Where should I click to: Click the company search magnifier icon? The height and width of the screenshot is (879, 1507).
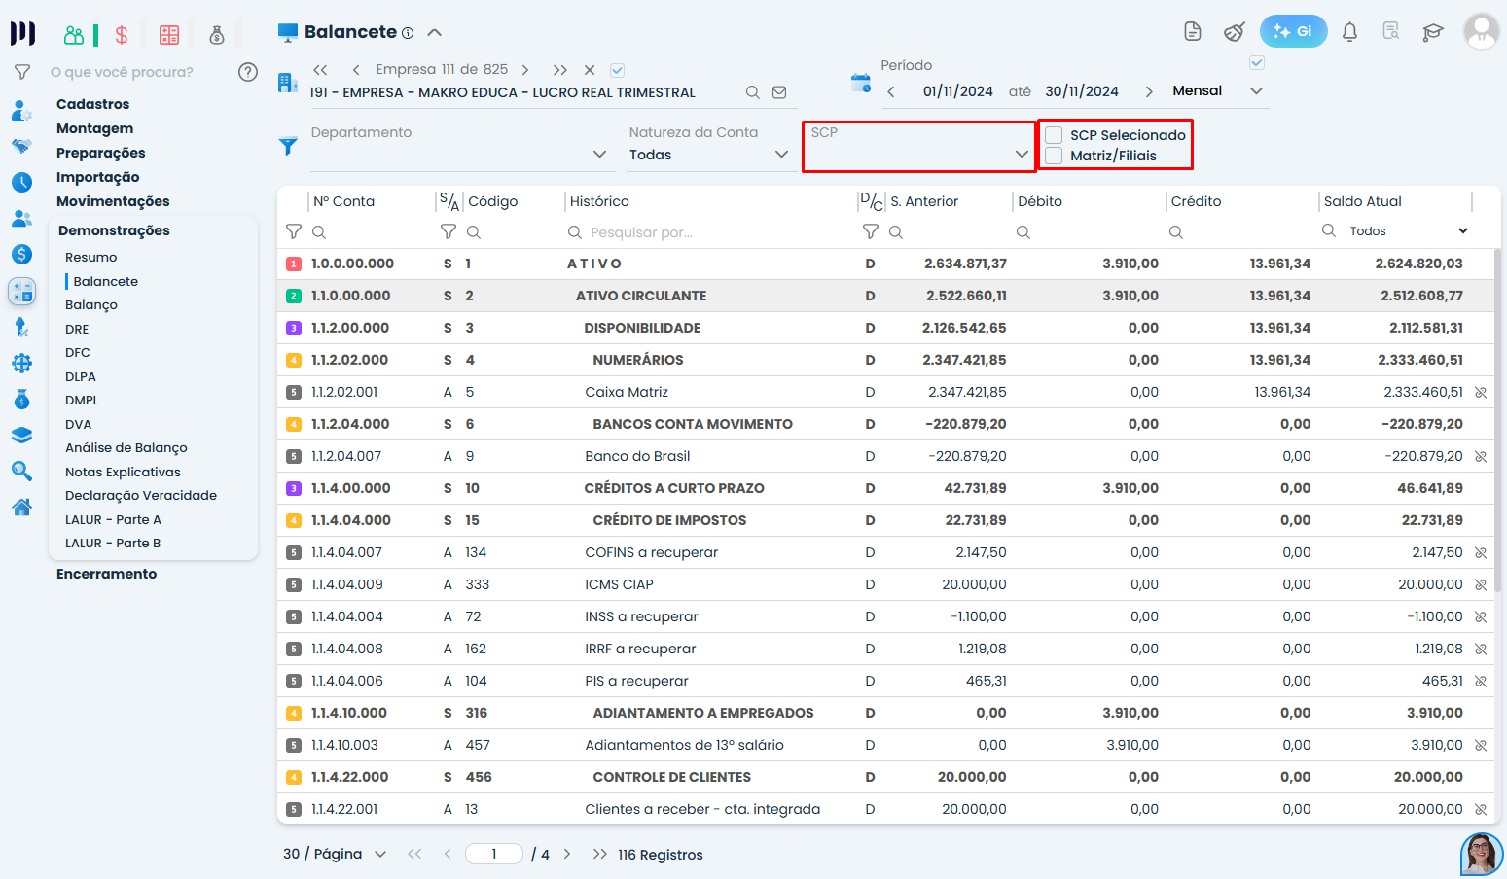point(752,92)
